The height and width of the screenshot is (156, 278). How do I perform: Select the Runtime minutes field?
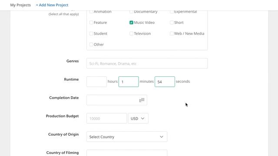coord(129,81)
